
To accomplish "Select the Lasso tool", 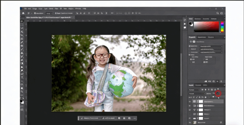I will point(22,28).
